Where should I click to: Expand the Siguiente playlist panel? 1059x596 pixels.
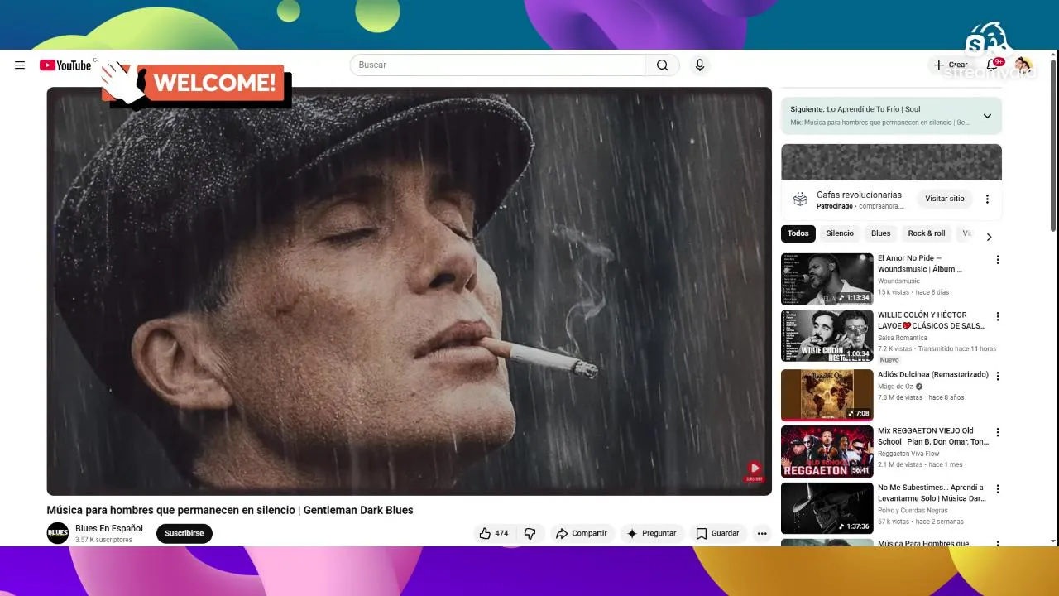click(987, 116)
